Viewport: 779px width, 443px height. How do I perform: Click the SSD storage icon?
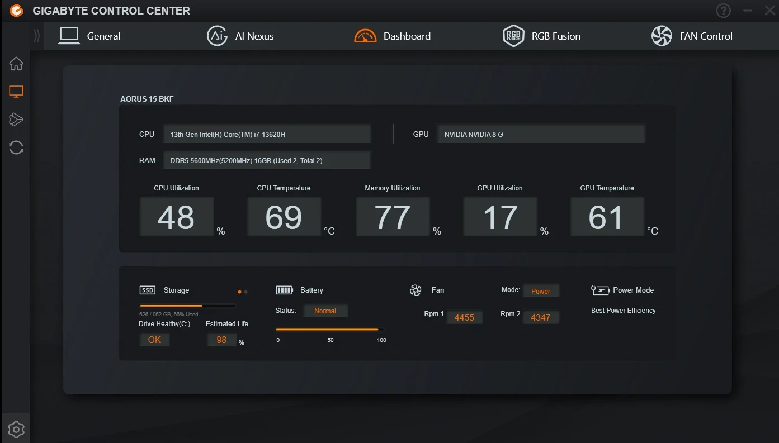[148, 290]
